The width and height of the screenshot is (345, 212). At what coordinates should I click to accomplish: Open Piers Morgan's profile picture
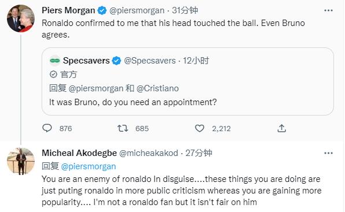coord(21,18)
